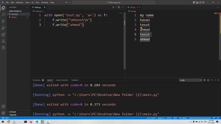Open errors and warnings in status bar
Image resolution: width=221 pixels, height=124 pixels.
(6, 118)
